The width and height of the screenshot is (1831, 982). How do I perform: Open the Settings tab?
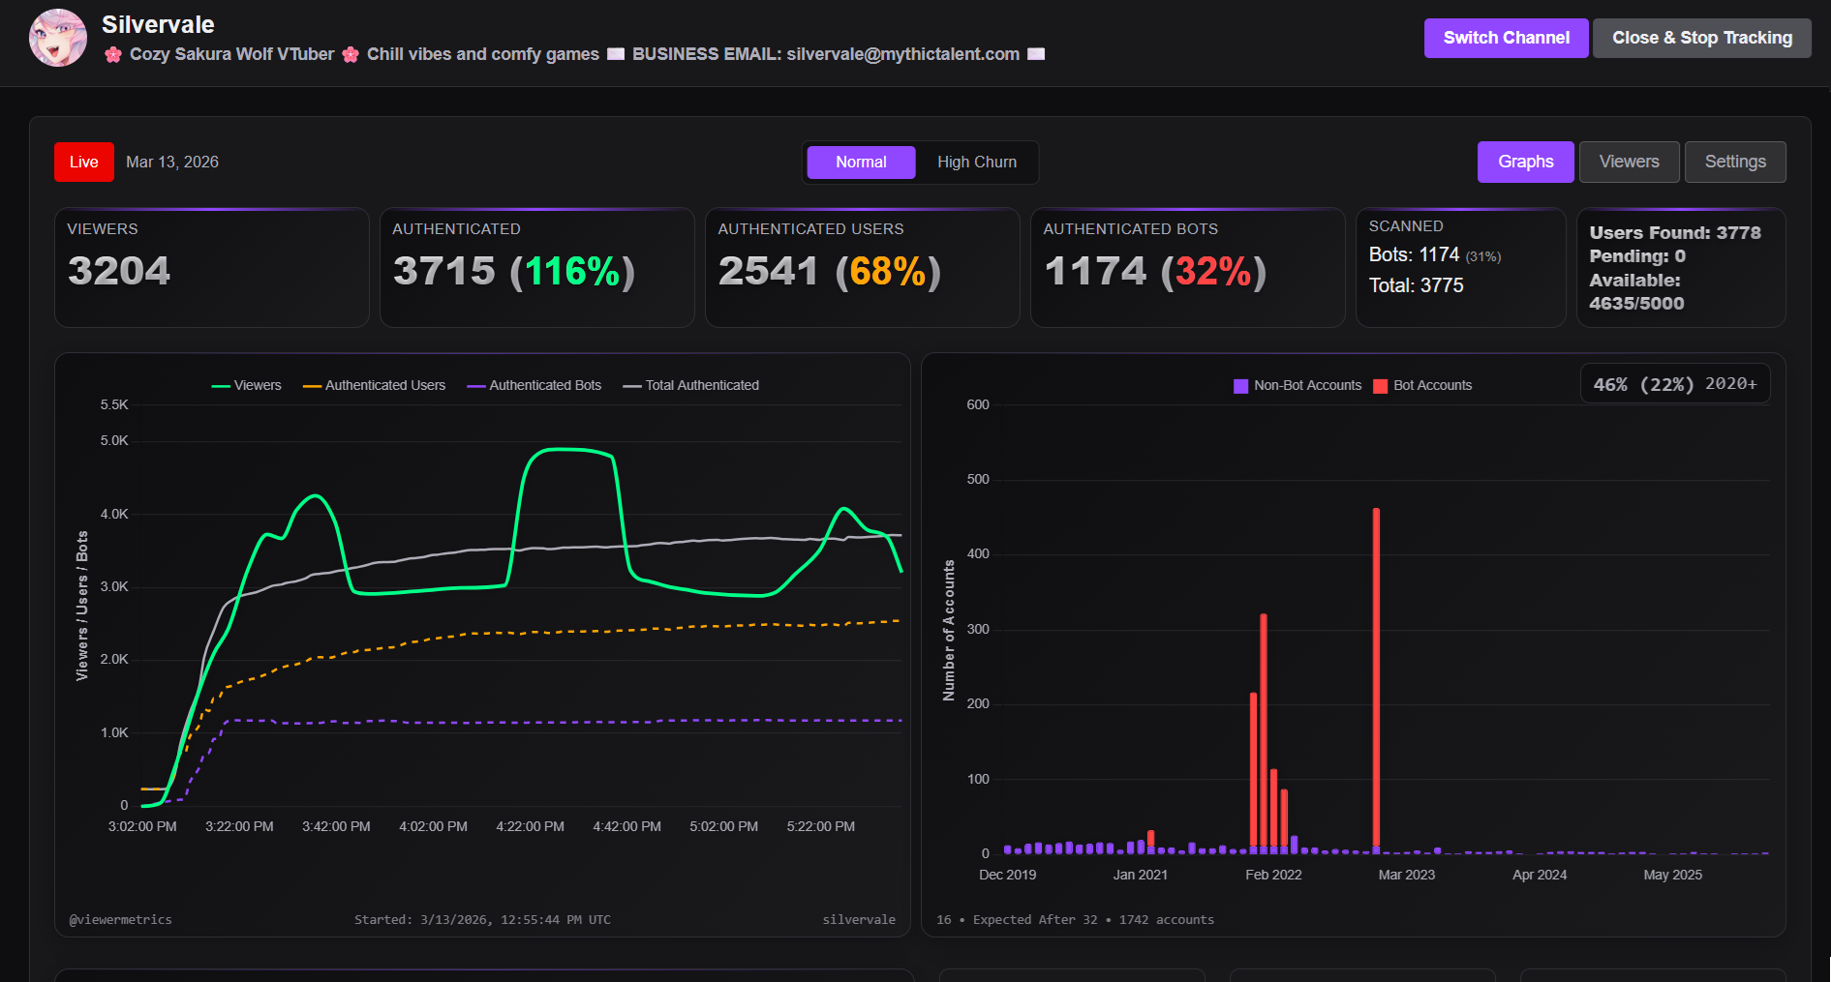tap(1734, 162)
